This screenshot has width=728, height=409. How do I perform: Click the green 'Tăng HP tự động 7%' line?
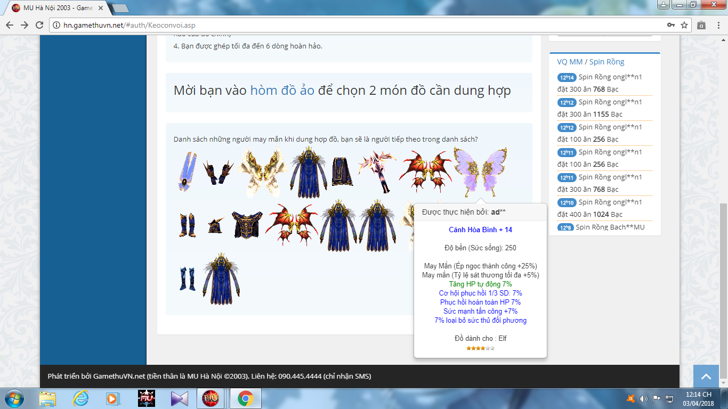(x=480, y=284)
